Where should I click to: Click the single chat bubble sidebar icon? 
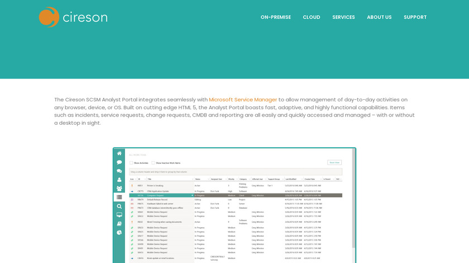(x=119, y=162)
